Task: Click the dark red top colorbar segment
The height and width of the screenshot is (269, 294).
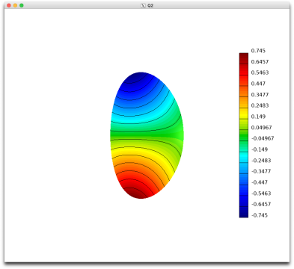Action: pos(244,58)
